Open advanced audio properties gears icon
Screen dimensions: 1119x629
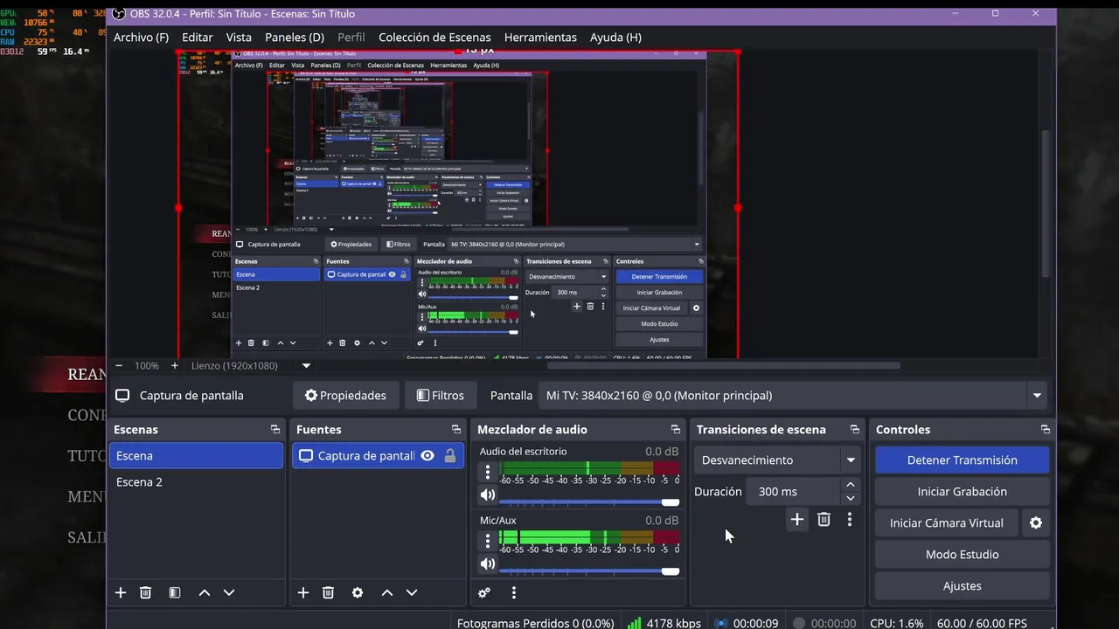pyautogui.click(x=484, y=592)
